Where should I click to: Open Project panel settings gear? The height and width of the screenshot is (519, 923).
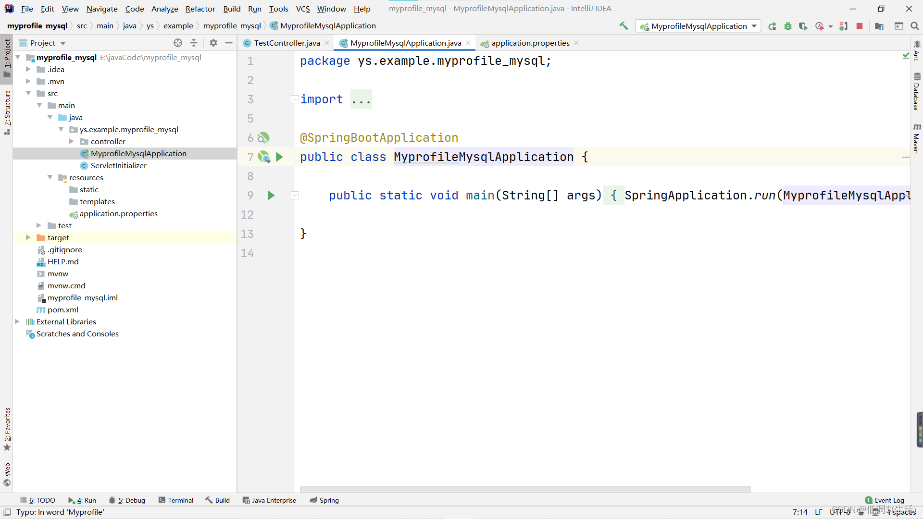(x=213, y=43)
